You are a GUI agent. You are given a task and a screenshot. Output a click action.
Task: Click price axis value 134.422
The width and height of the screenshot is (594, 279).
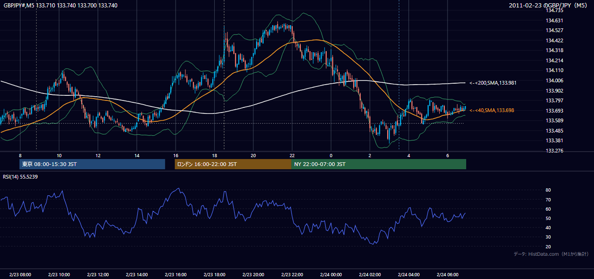pyautogui.click(x=554, y=40)
